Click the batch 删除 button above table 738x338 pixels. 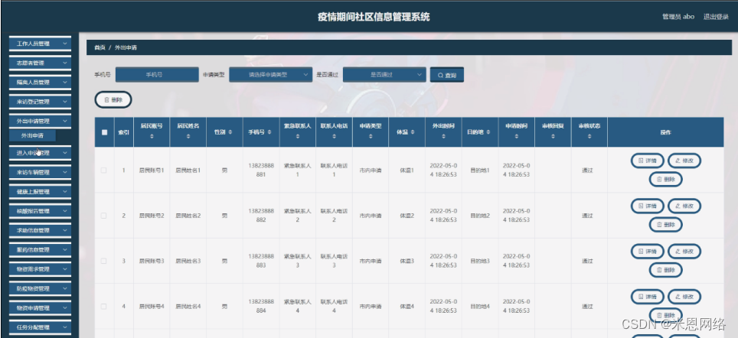pos(113,99)
